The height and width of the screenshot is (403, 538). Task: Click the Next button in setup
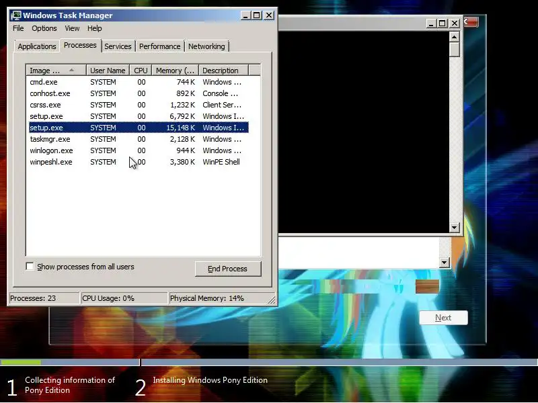point(443,318)
